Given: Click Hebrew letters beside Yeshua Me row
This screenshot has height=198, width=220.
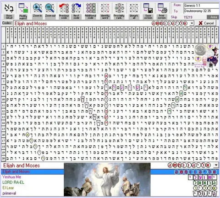Looking at the screenshot, I should click(x=203, y=177).
